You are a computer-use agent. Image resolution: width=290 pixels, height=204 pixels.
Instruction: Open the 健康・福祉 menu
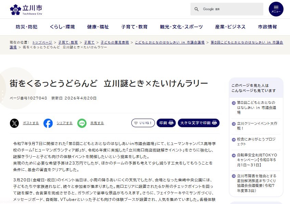click(98, 27)
